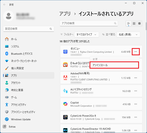The width and height of the screenshot is (147, 133).
Task: Open Windows Update page
Action: pyautogui.click(x=29, y=119)
